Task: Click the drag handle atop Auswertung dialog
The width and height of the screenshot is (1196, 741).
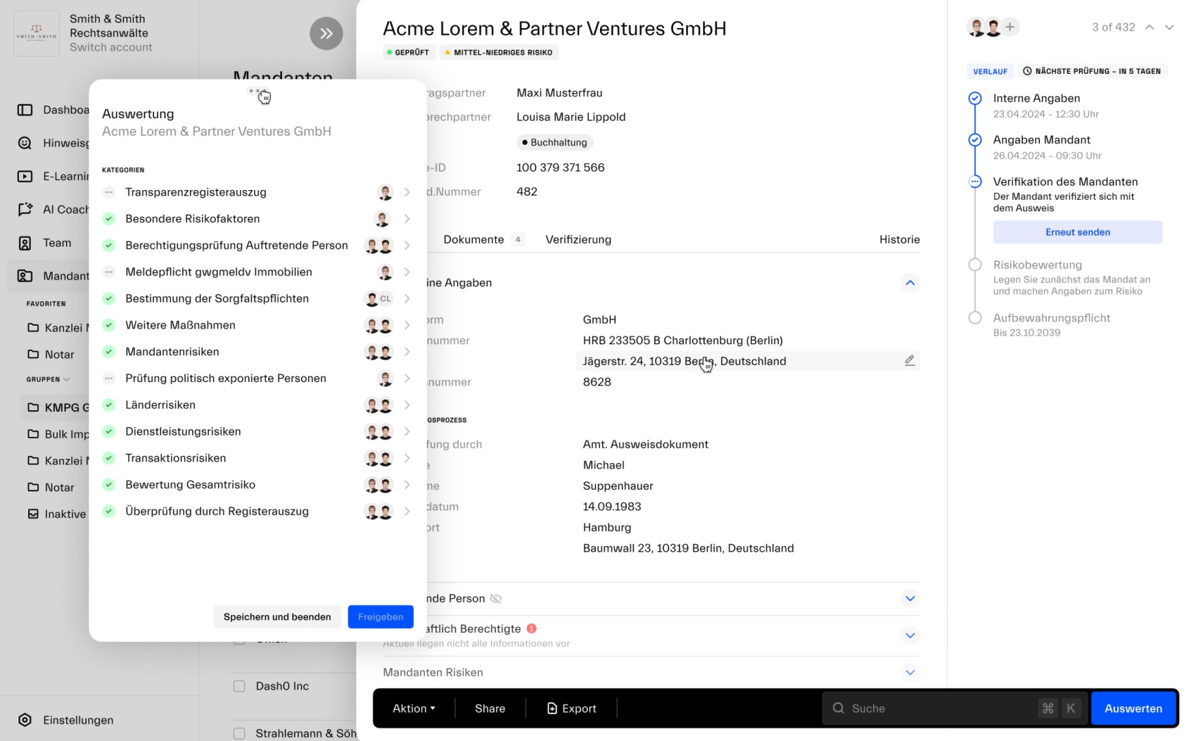Action: [x=257, y=91]
